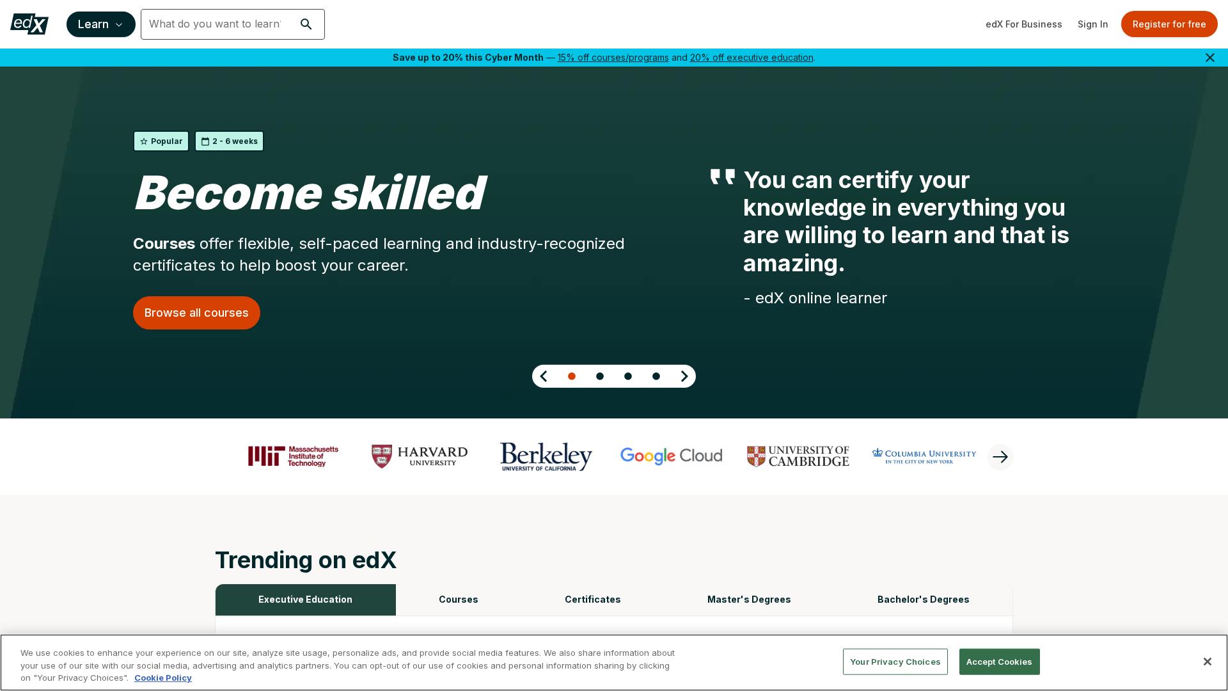This screenshot has height=691, width=1228.
Task: Select the fourth carousel dot
Action: (x=656, y=376)
